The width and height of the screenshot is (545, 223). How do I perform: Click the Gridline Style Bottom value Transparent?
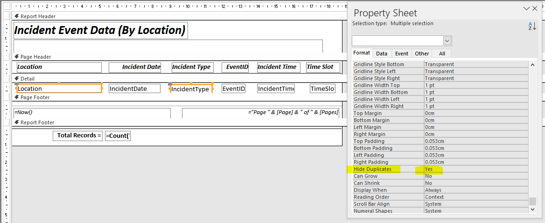click(x=476, y=65)
